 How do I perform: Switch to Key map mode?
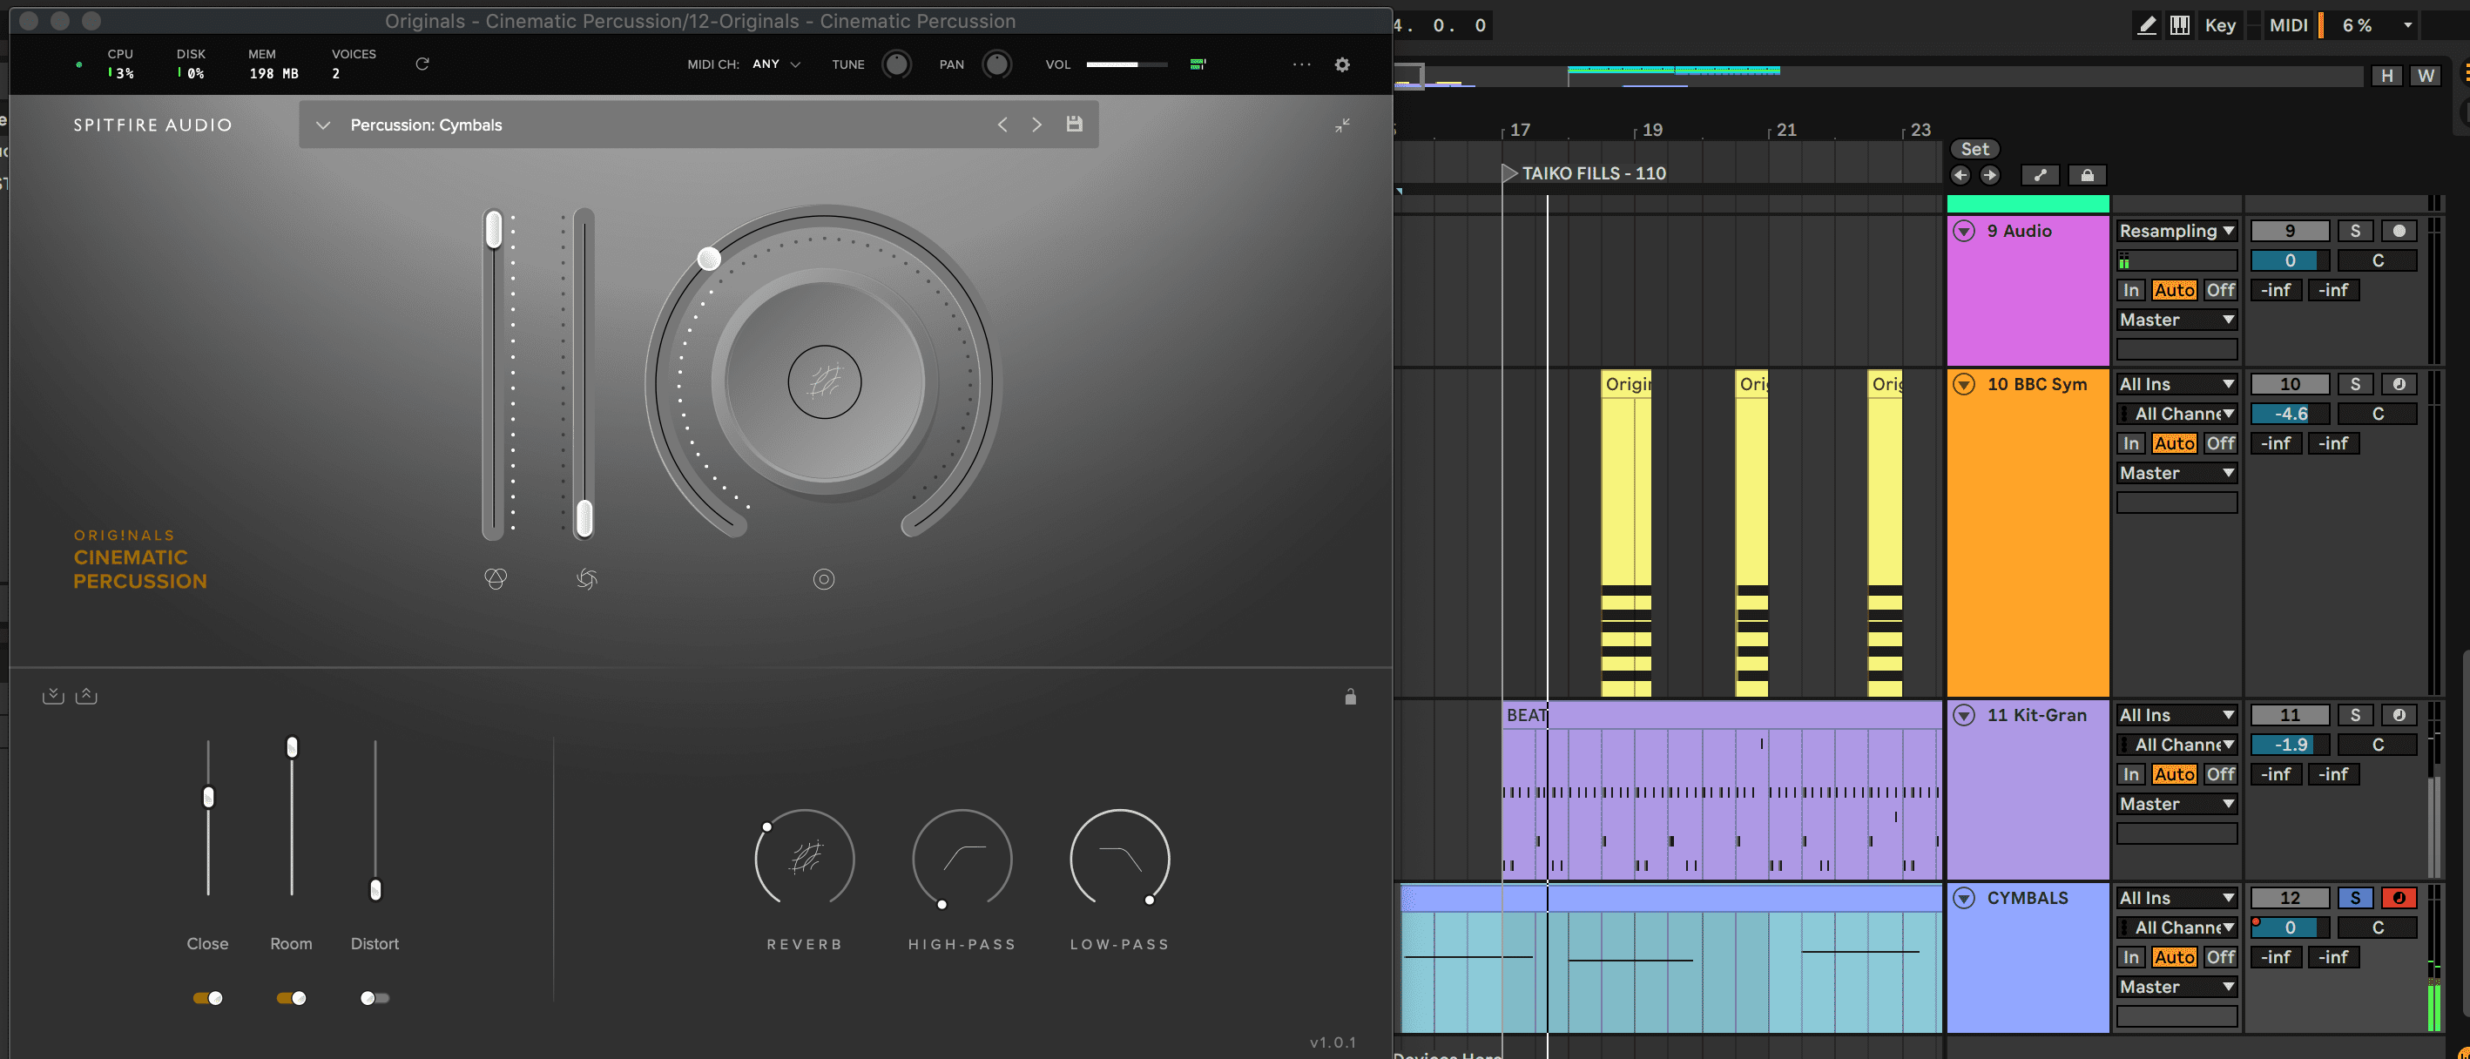(2219, 25)
